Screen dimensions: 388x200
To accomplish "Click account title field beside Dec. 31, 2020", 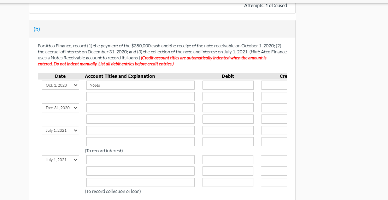I will (x=140, y=108).
